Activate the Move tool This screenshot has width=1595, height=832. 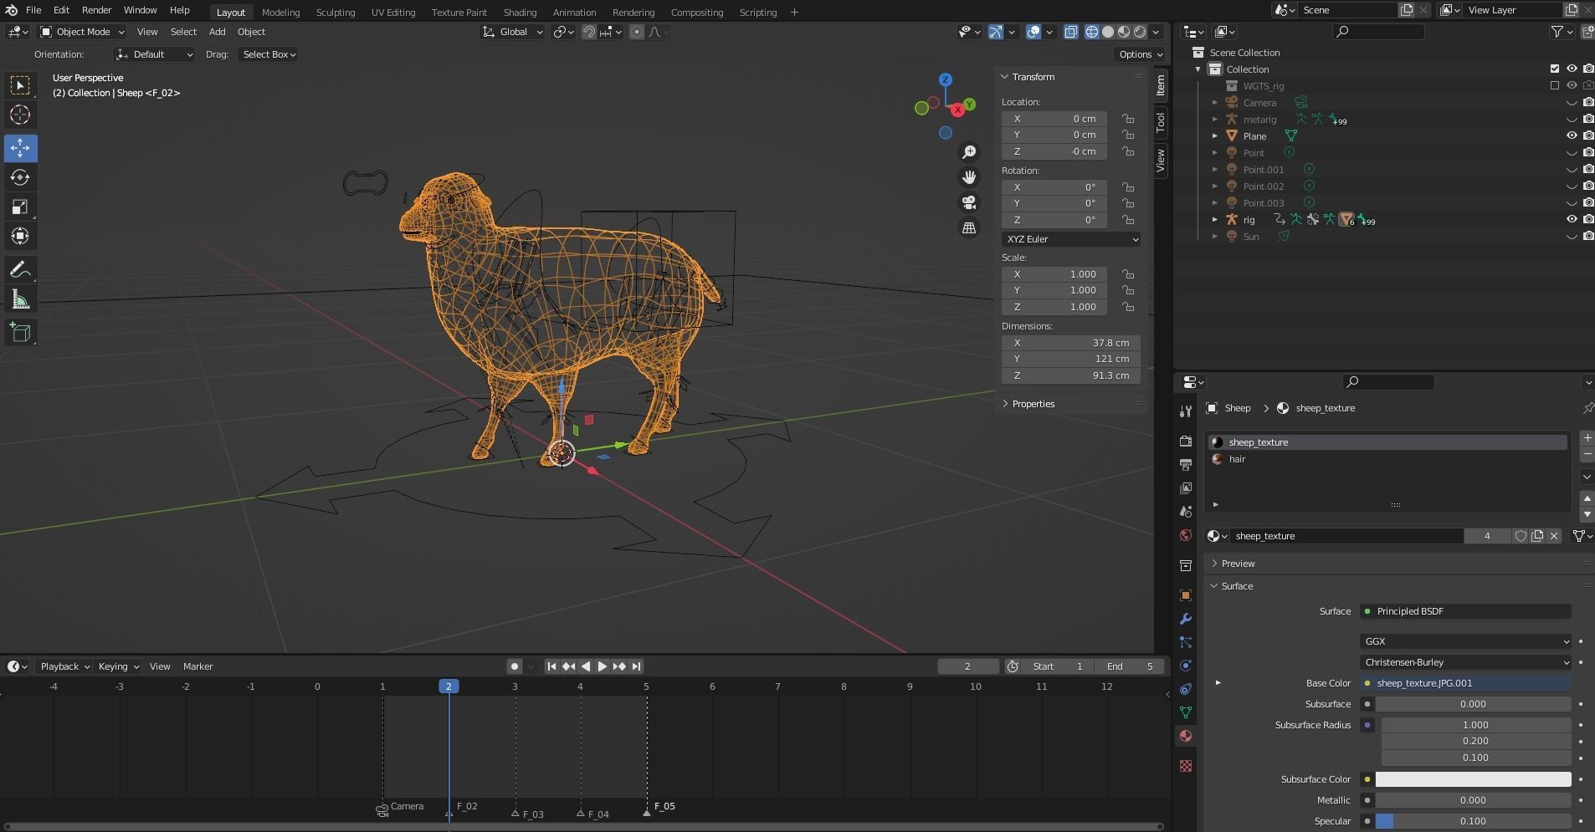pos(20,148)
